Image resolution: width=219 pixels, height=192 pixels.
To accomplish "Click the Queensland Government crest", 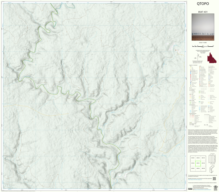I will [216, 188].
